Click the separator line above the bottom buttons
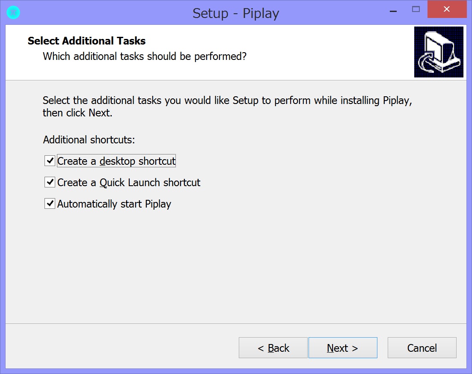The image size is (472, 374). (x=236, y=324)
